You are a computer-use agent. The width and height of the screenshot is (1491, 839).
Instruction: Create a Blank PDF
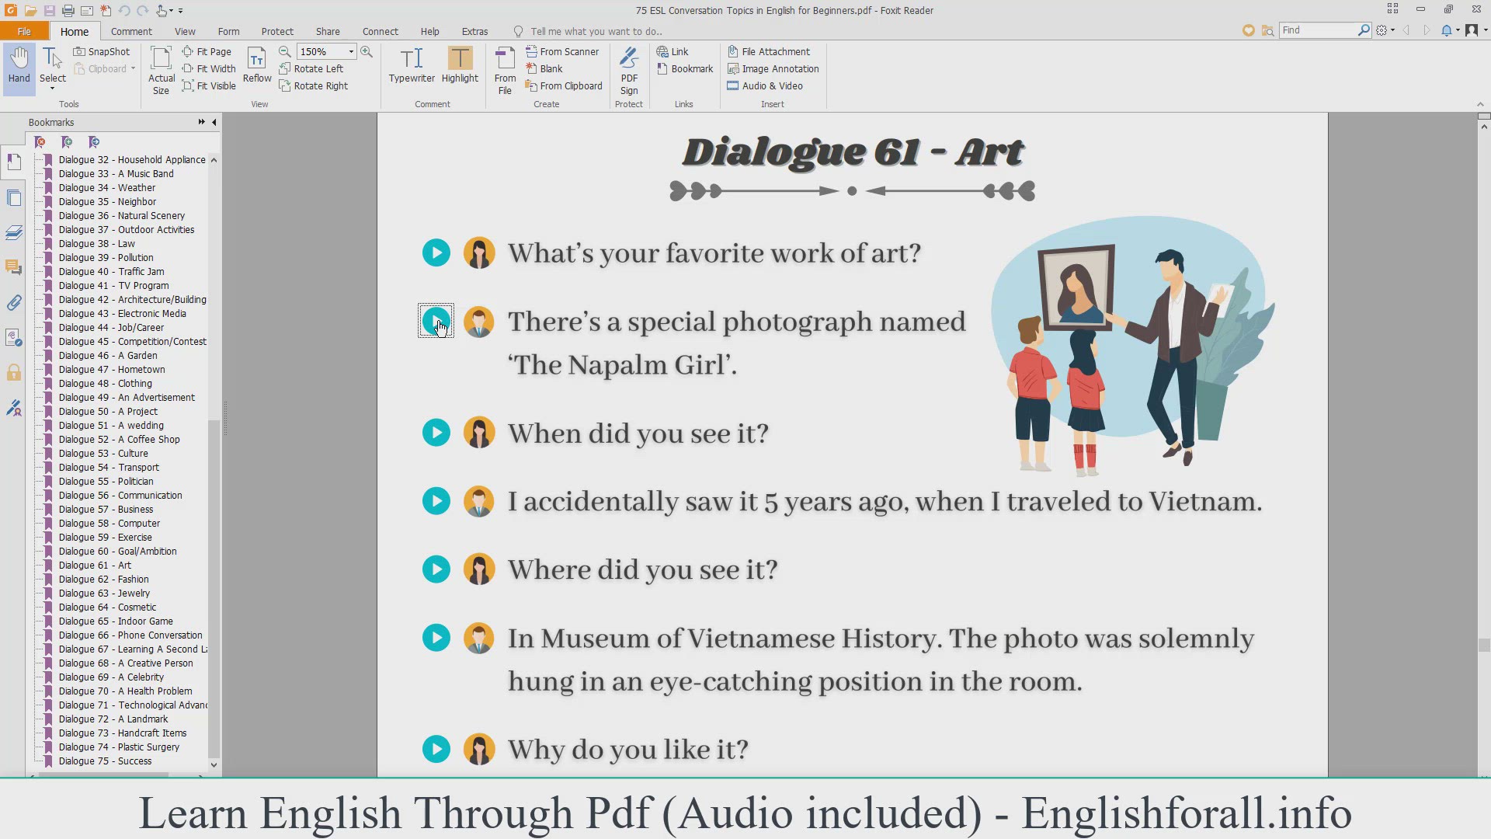tap(544, 68)
